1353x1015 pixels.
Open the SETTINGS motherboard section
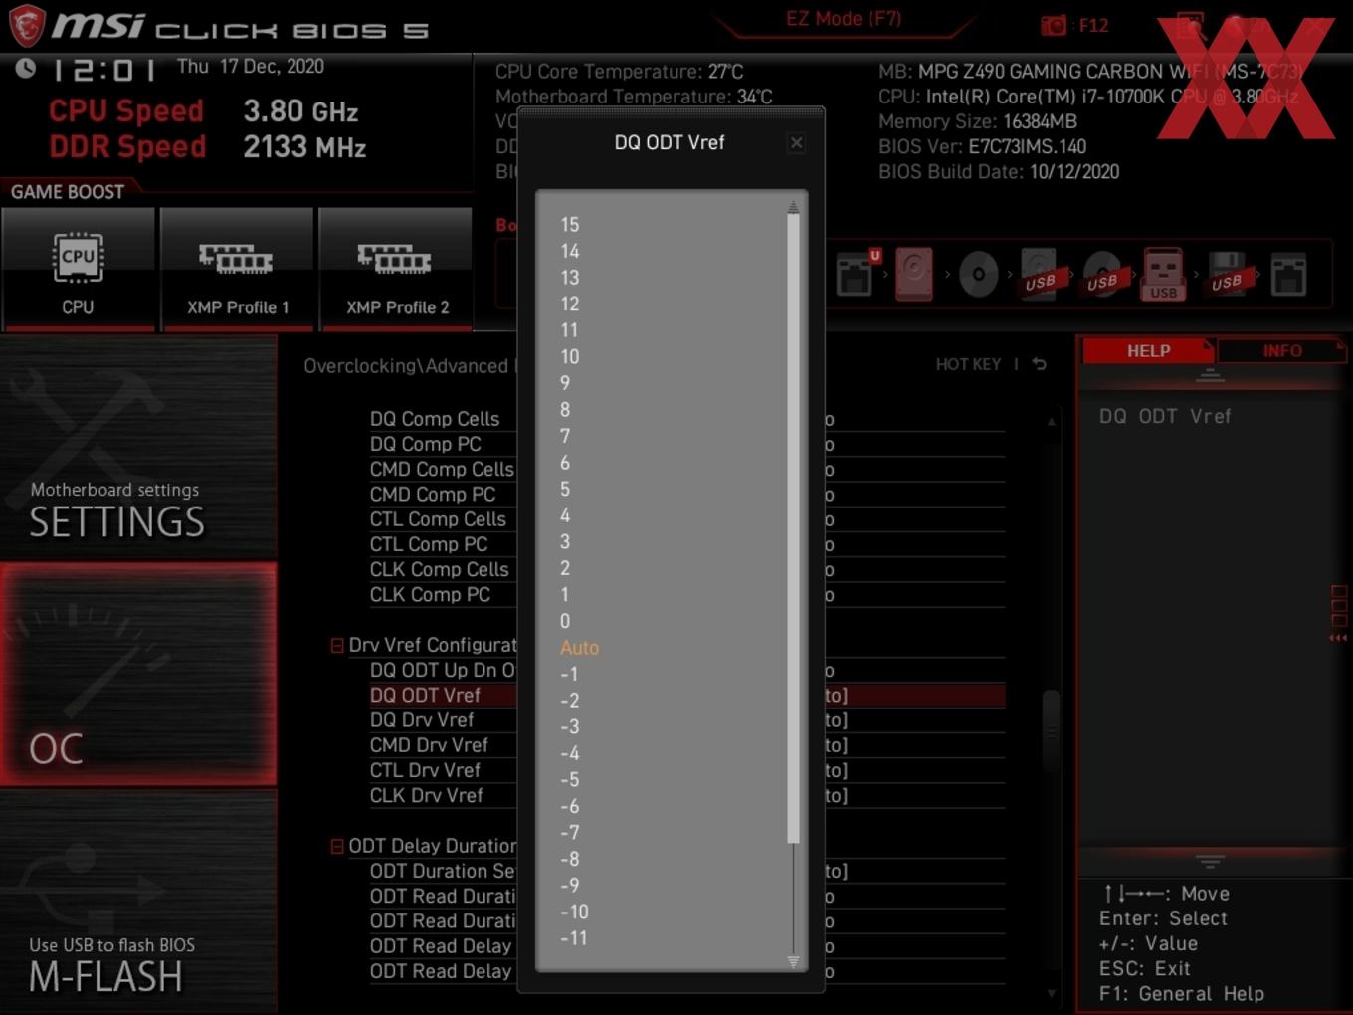(x=138, y=448)
